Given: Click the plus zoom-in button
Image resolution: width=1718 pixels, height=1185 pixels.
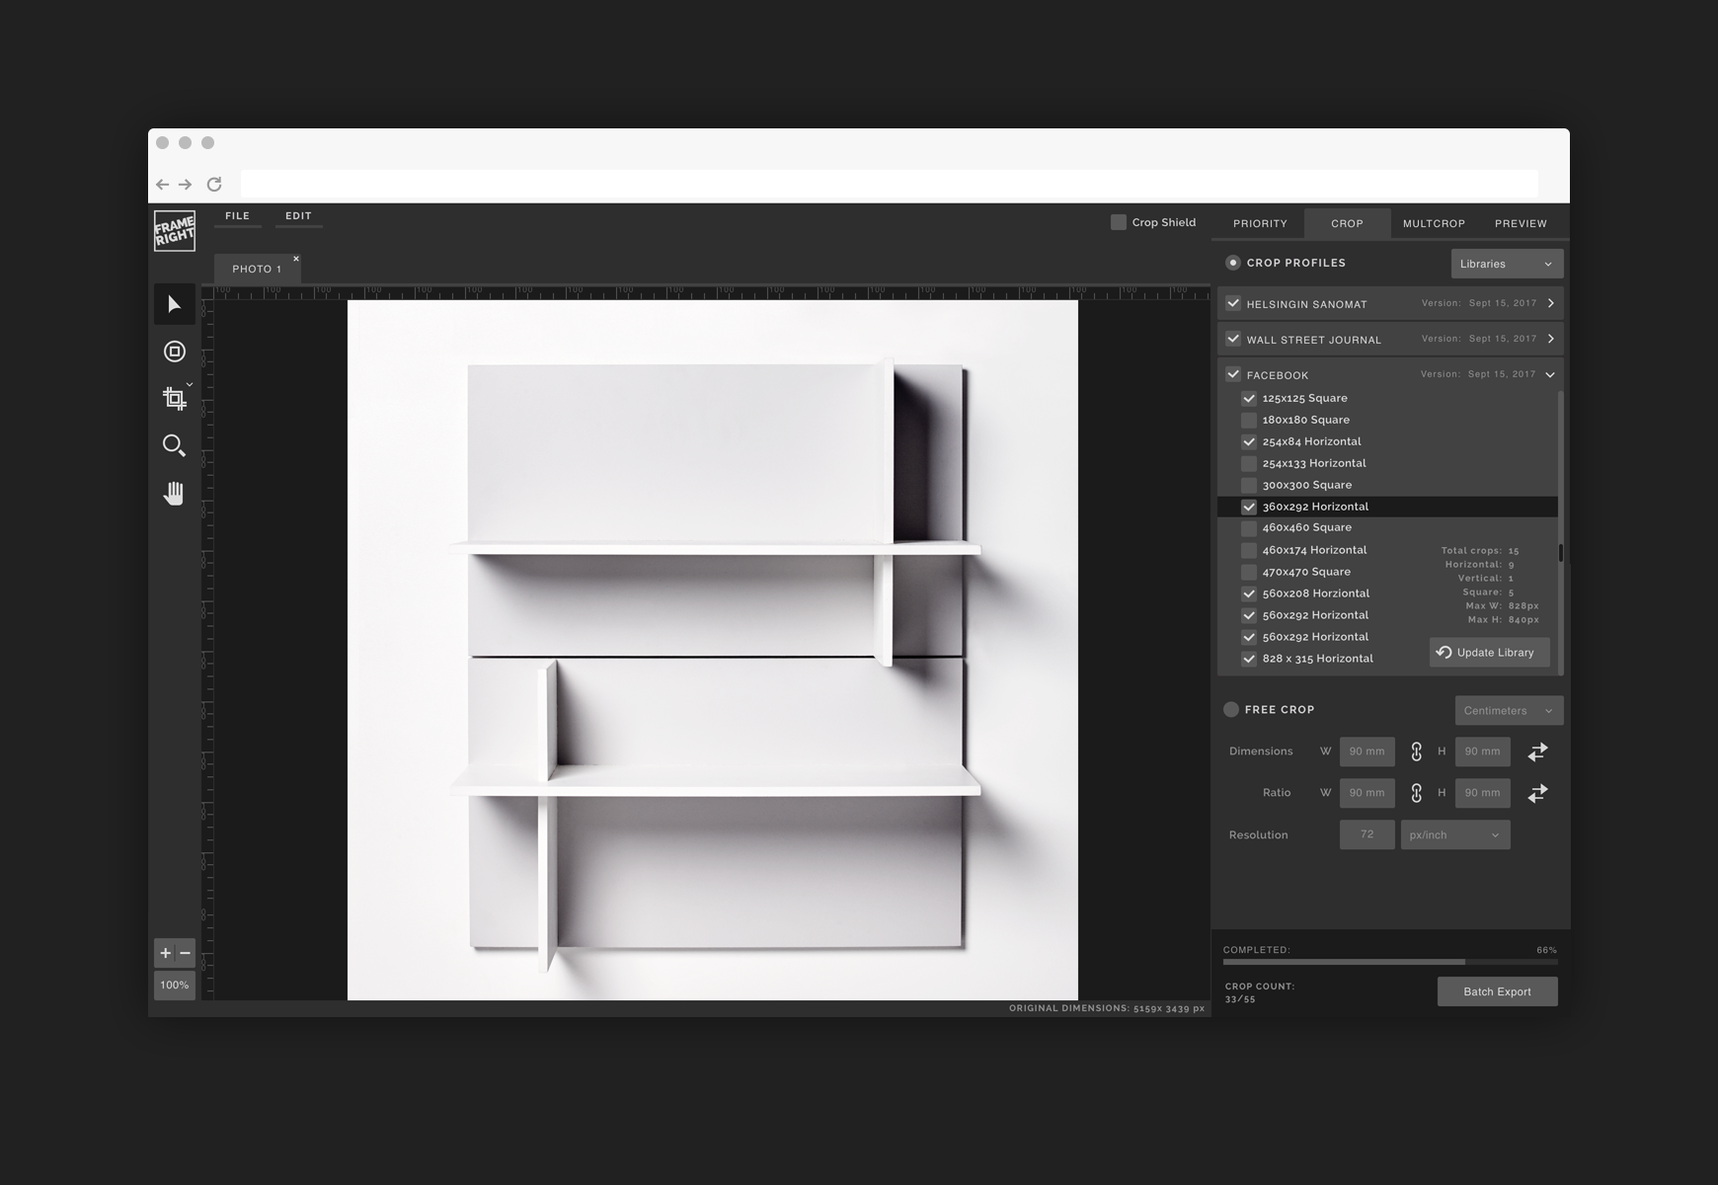Looking at the screenshot, I should tap(165, 953).
